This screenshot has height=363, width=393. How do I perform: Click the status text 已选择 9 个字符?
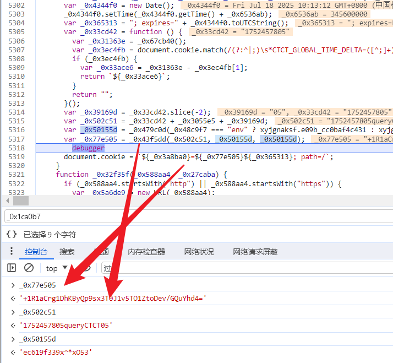coord(50,235)
